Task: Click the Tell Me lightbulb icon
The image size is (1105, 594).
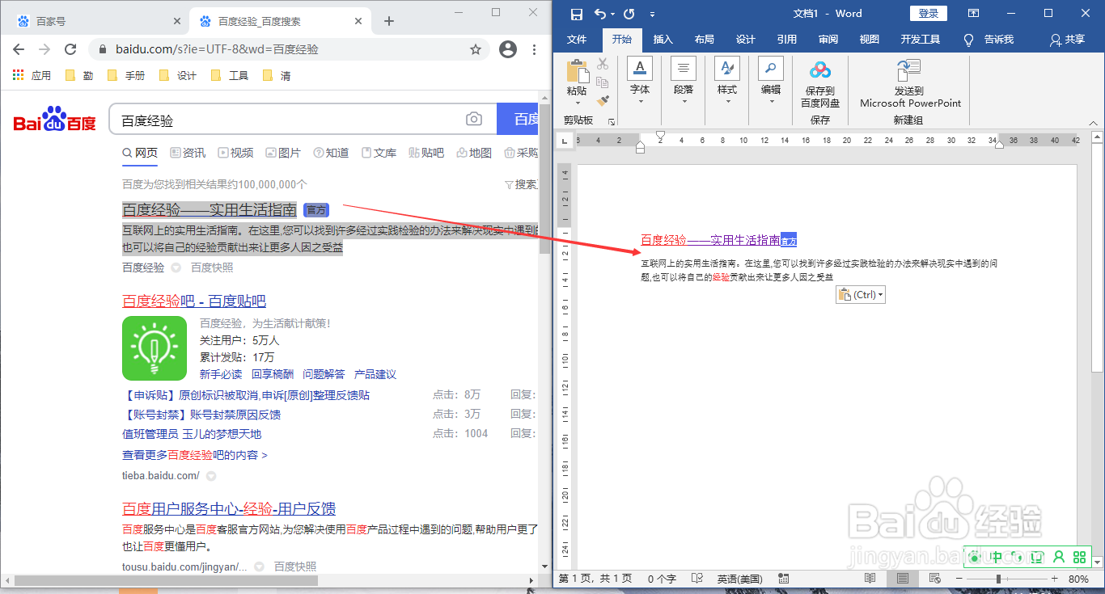Action: [x=968, y=40]
